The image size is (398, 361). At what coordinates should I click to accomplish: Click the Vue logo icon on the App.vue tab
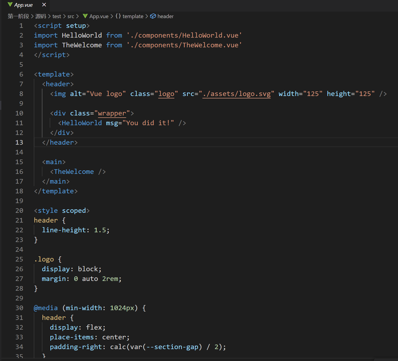[x=10, y=5]
